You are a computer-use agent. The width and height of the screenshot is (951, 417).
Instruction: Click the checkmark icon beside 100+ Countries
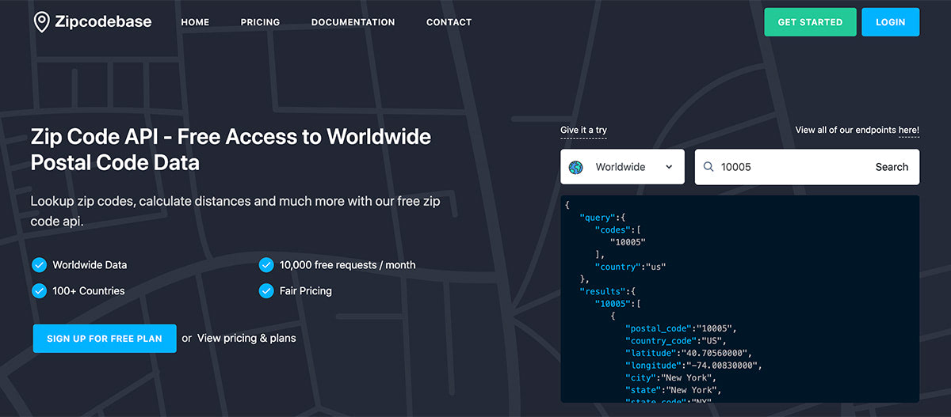(x=39, y=290)
